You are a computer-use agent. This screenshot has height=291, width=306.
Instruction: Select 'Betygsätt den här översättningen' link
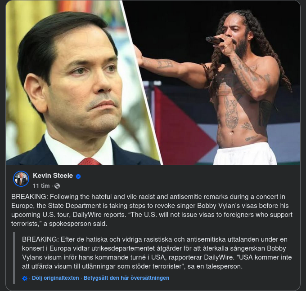(x=126, y=278)
